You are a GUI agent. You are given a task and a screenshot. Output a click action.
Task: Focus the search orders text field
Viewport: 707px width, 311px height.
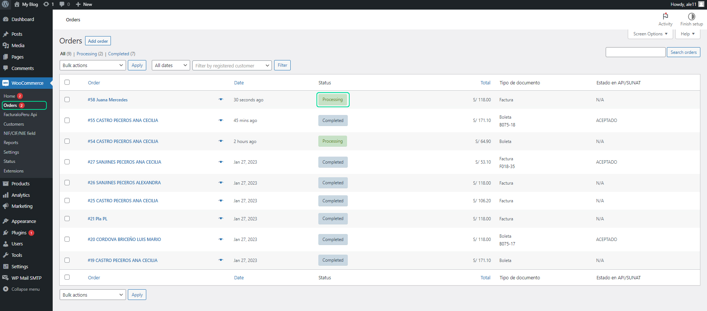coord(635,52)
